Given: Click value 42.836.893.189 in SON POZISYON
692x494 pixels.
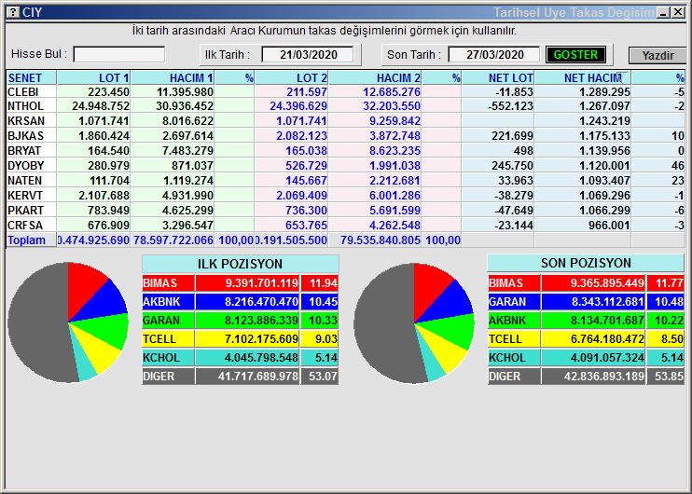Looking at the screenshot, I should (x=603, y=377).
